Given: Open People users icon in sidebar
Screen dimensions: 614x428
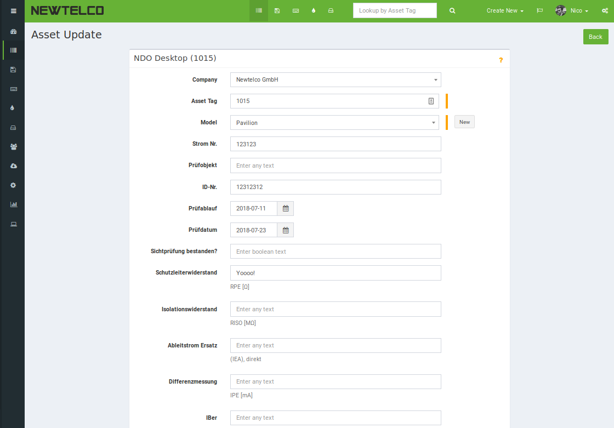Looking at the screenshot, I should point(13,147).
